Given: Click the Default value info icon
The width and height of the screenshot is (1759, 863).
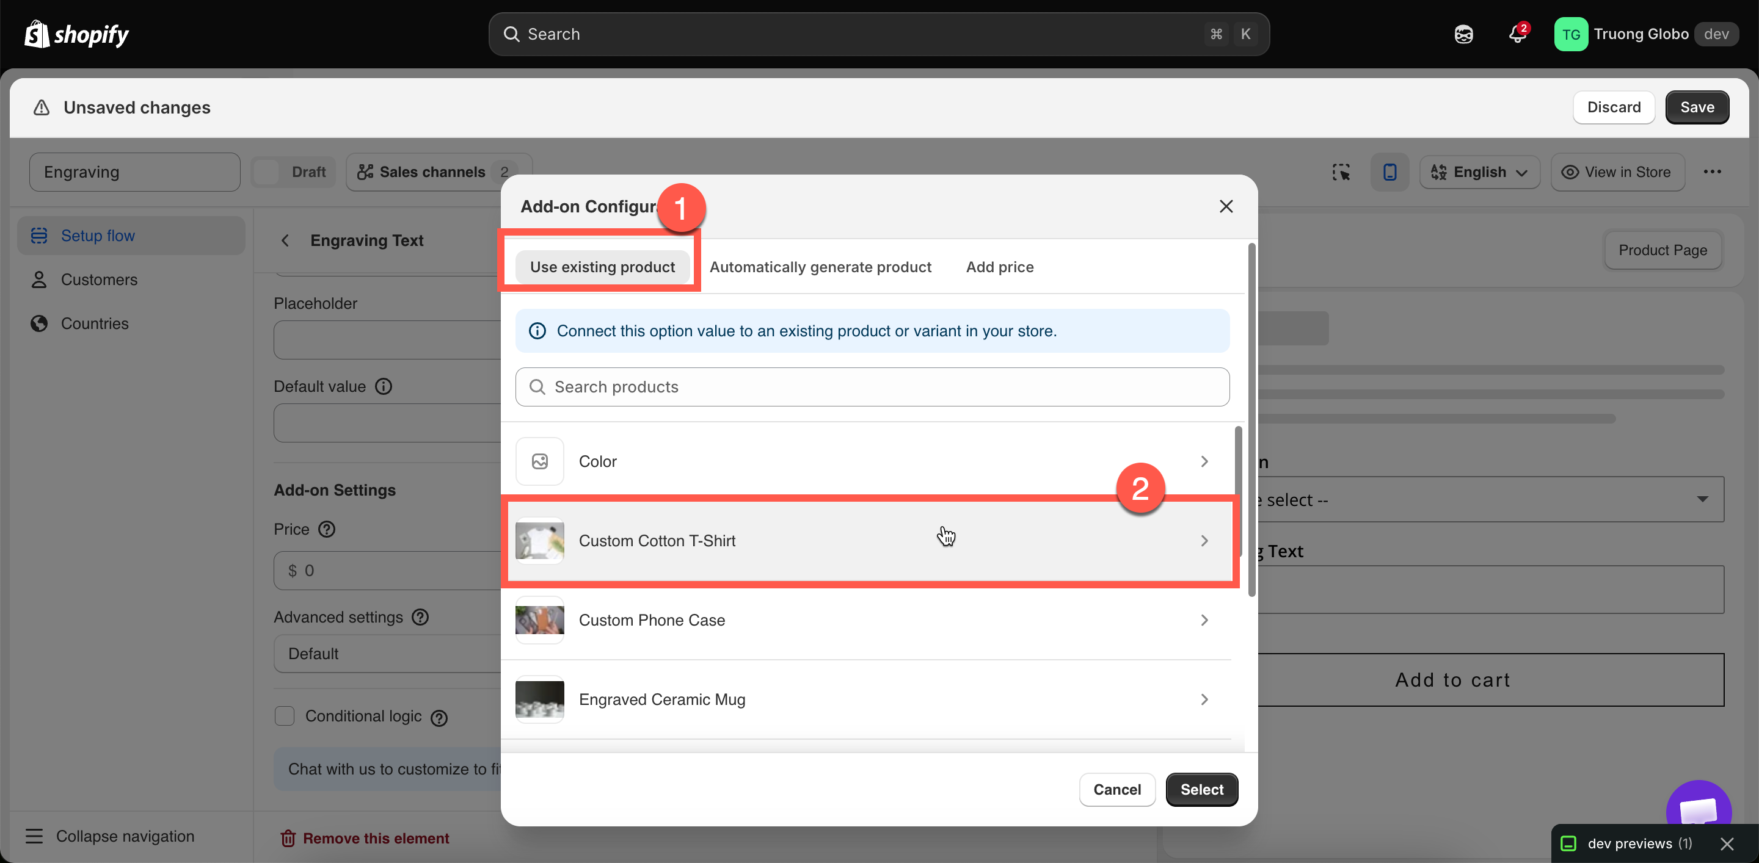Looking at the screenshot, I should [384, 386].
